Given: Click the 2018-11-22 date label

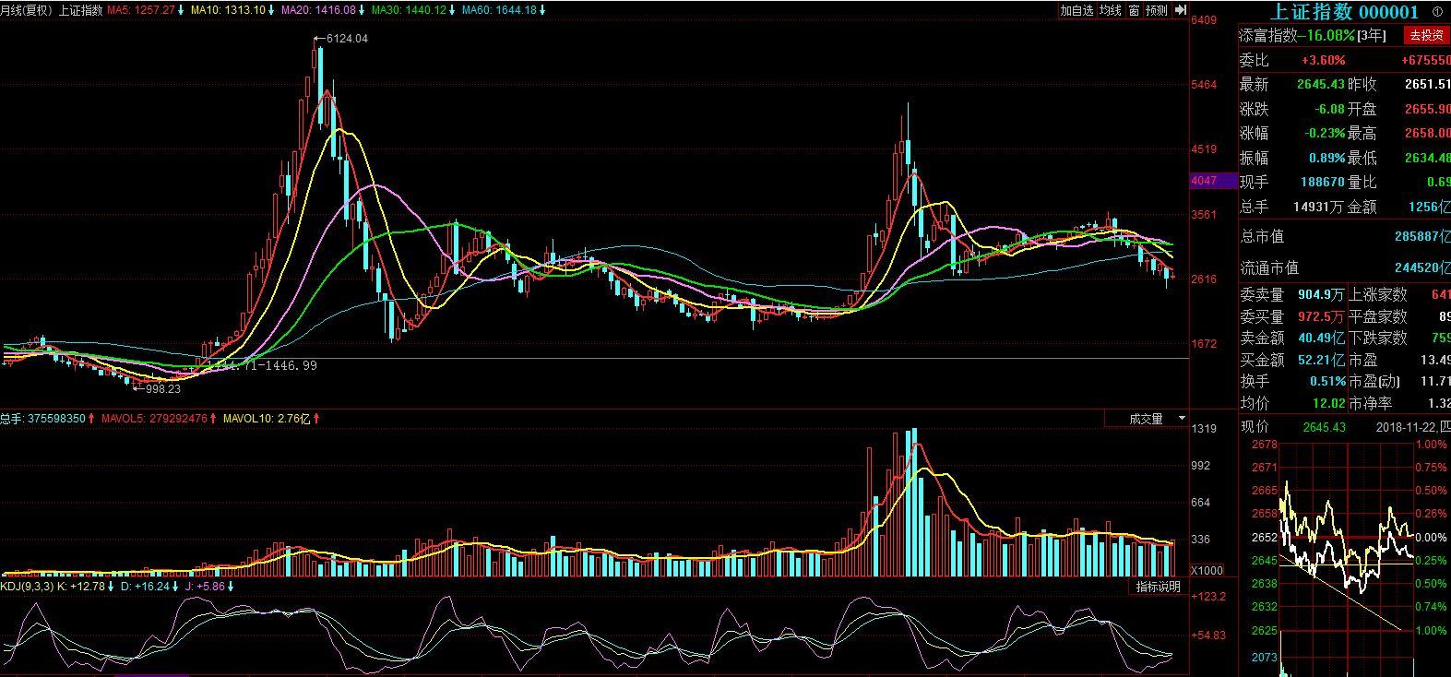Looking at the screenshot, I should (1404, 427).
